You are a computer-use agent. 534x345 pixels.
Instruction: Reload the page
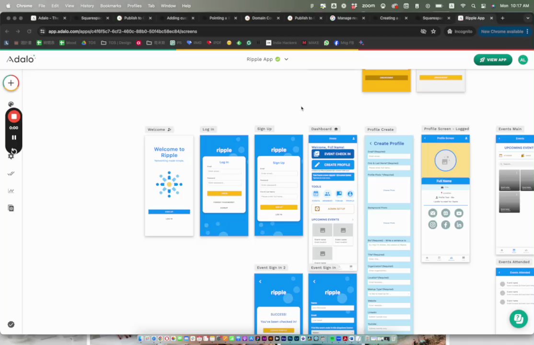coord(29,31)
